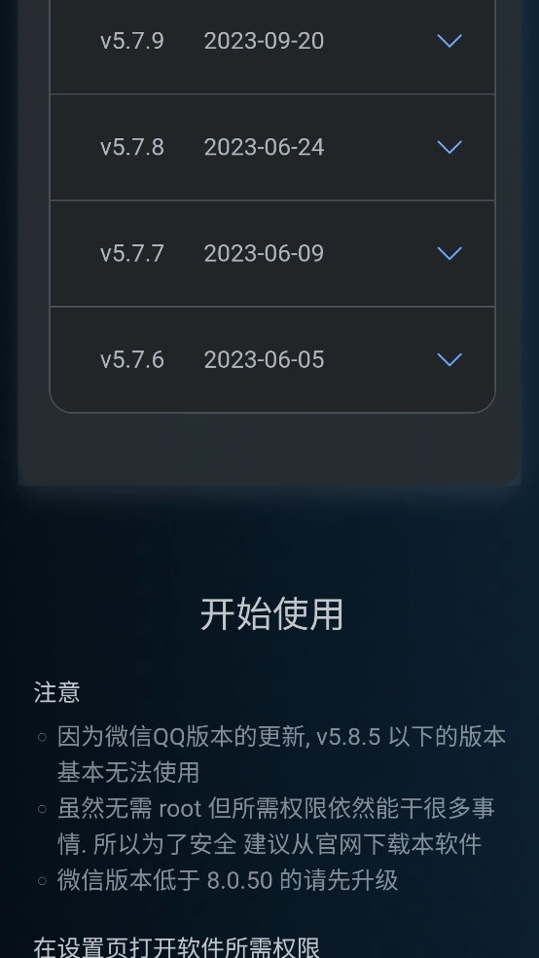Click the 微信版本低于 8.0.50 upgrade note
Viewport: 539px width, 958px height.
pyautogui.click(x=228, y=880)
